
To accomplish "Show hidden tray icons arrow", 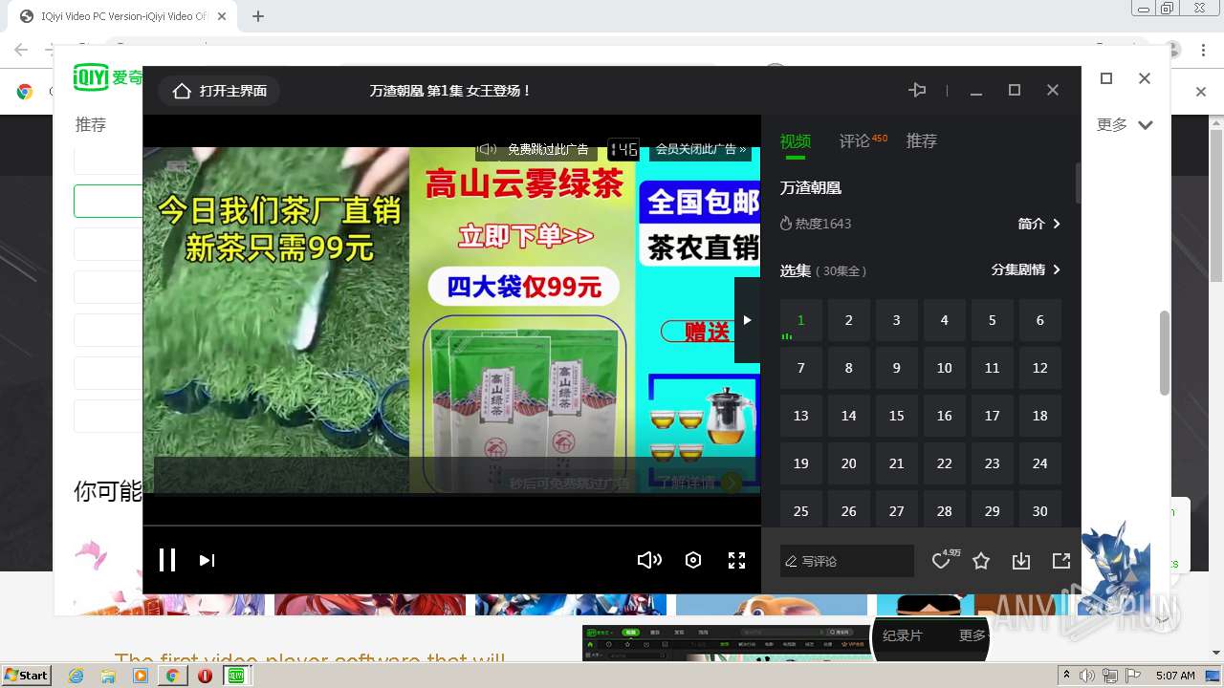I will pyautogui.click(x=1067, y=676).
